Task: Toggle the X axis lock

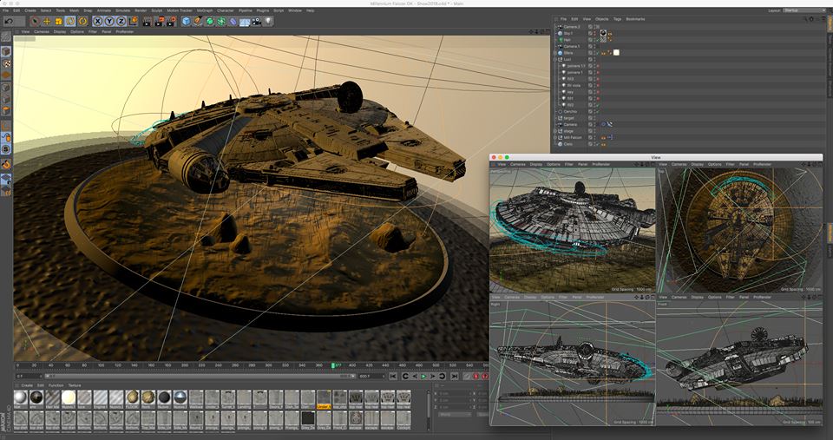Action: [x=98, y=21]
